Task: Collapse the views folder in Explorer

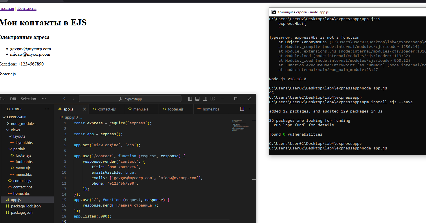Action: pos(8,130)
